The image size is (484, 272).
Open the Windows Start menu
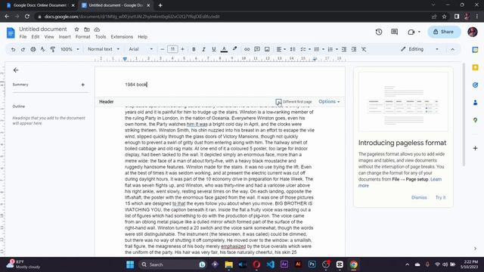click(x=130, y=264)
